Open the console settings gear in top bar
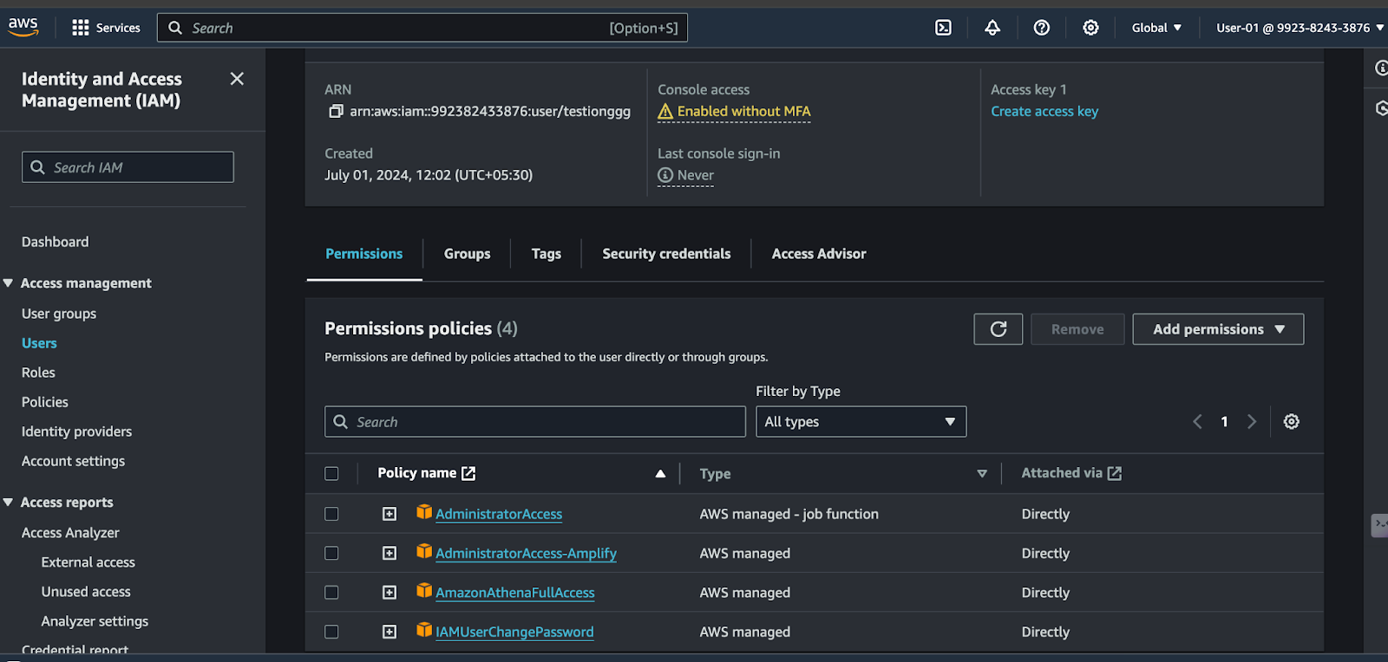1388x662 pixels. click(1090, 28)
